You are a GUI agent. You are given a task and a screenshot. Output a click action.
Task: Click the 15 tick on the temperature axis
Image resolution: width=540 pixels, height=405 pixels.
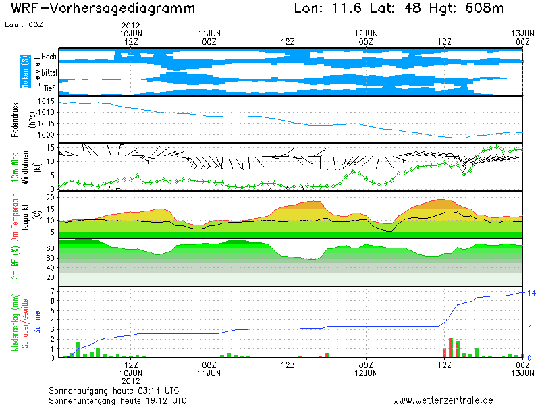51,209
